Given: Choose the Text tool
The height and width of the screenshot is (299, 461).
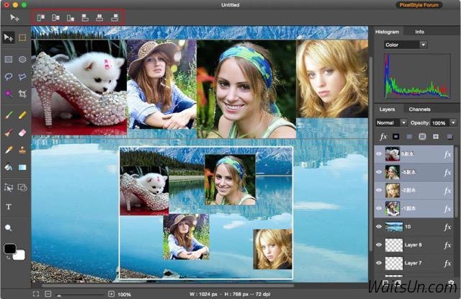Looking at the screenshot, I should pyautogui.click(x=9, y=207).
